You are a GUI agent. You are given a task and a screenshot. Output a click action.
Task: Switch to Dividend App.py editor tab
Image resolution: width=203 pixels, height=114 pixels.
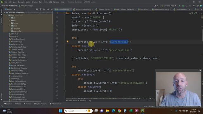point(102,9)
